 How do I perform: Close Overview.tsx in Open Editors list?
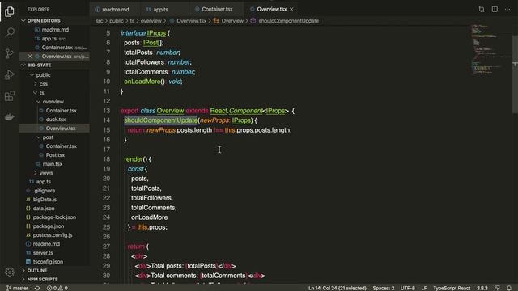pos(30,57)
